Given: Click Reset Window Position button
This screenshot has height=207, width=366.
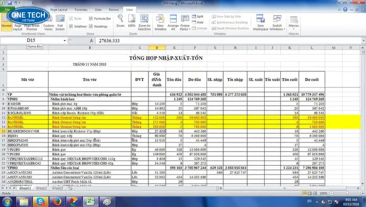Looking at the screenshot, I should click(x=230, y=28).
